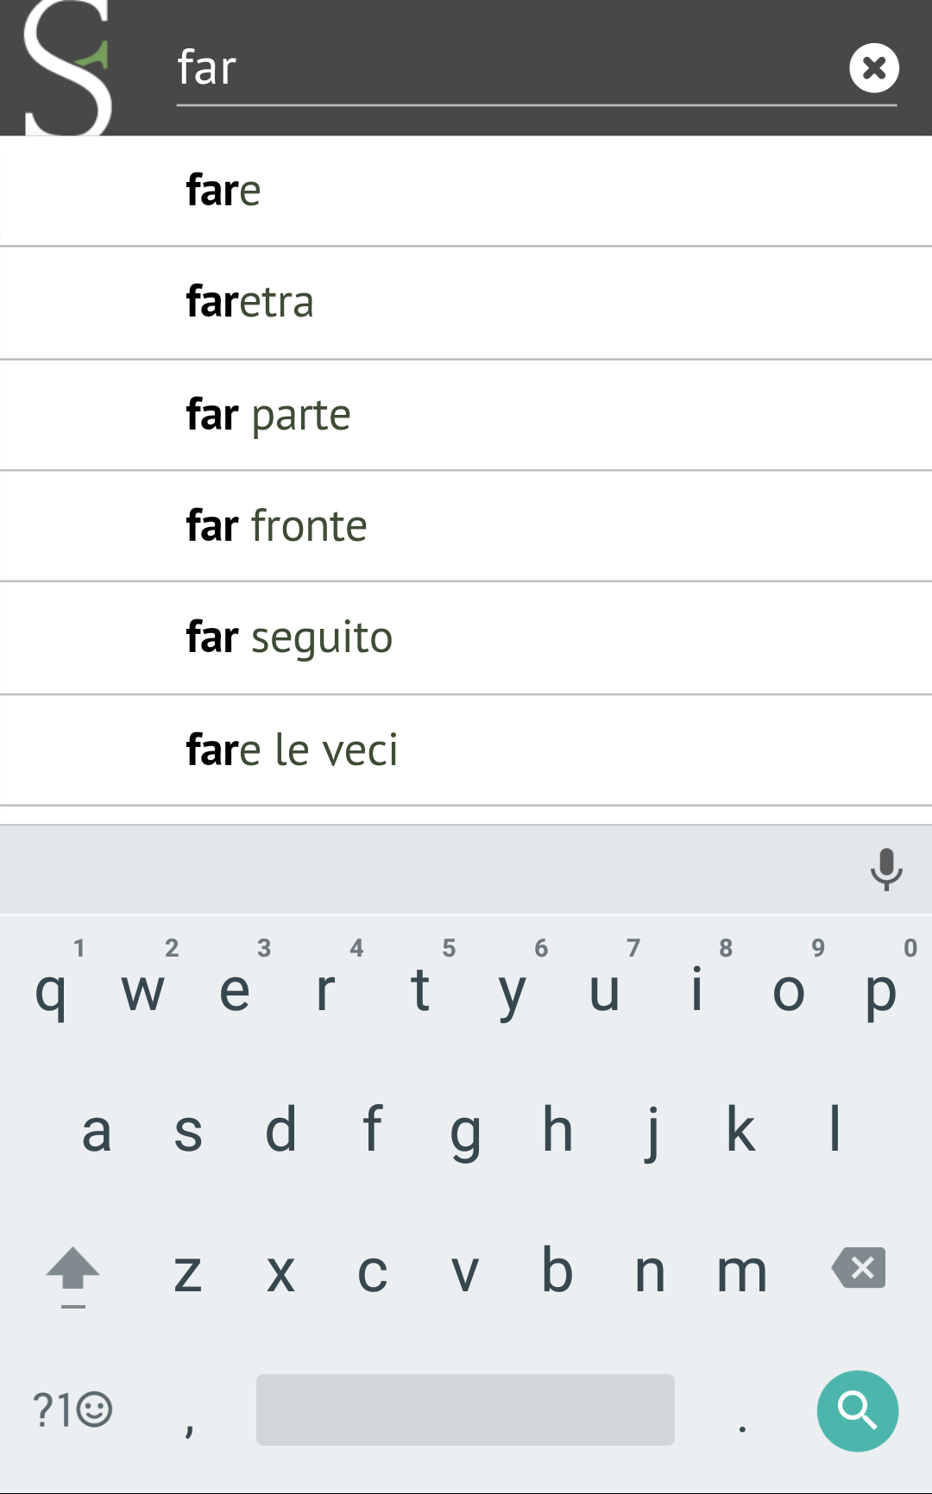
Task: Tap the "m" key on the keyboard
Action: 742,1272
